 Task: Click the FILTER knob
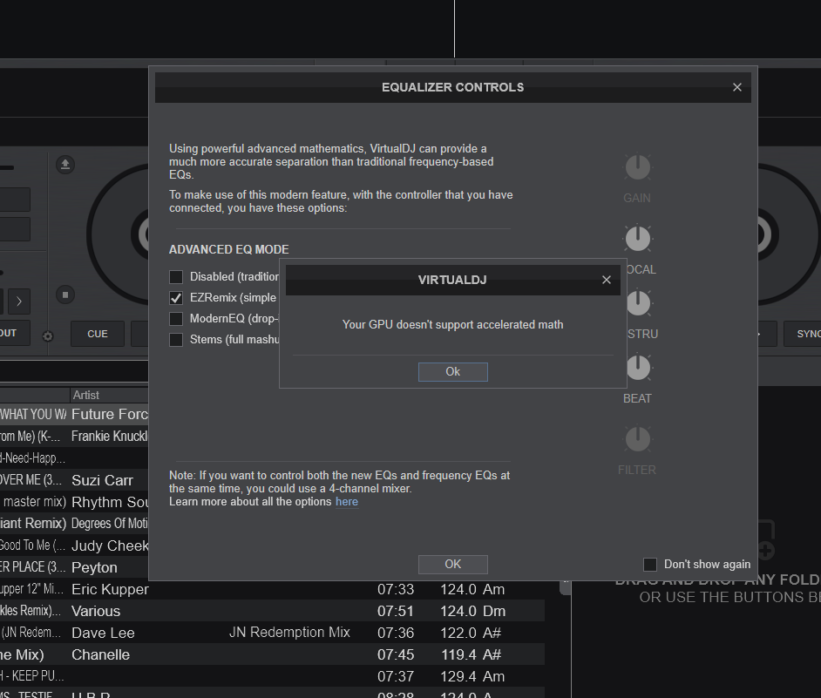(x=638, y=439)
